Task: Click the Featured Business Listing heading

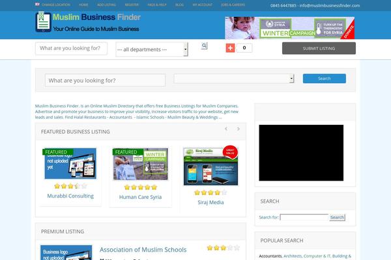Action: [x=76, y=131]
